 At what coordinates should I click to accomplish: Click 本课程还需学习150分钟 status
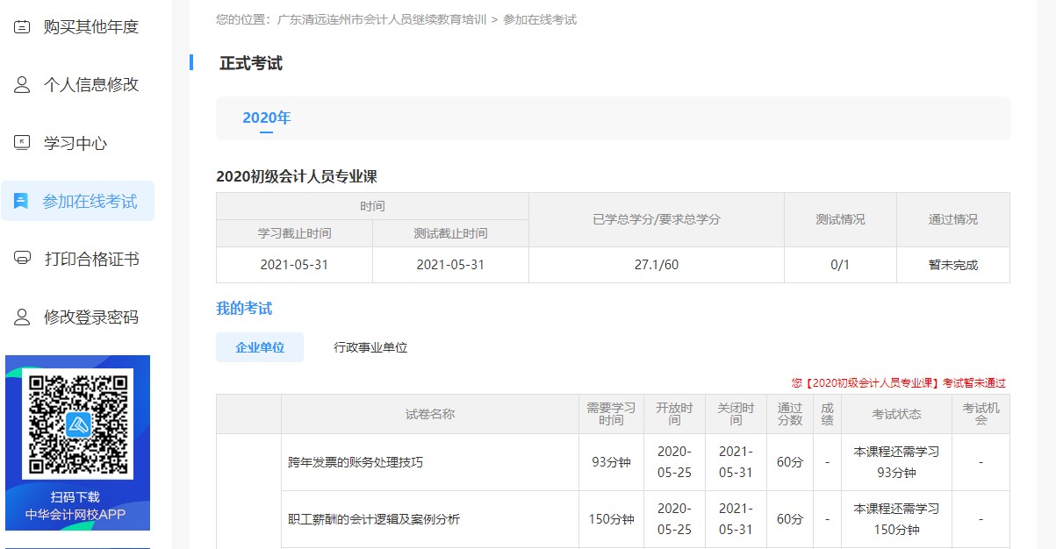tap(896, 519)
